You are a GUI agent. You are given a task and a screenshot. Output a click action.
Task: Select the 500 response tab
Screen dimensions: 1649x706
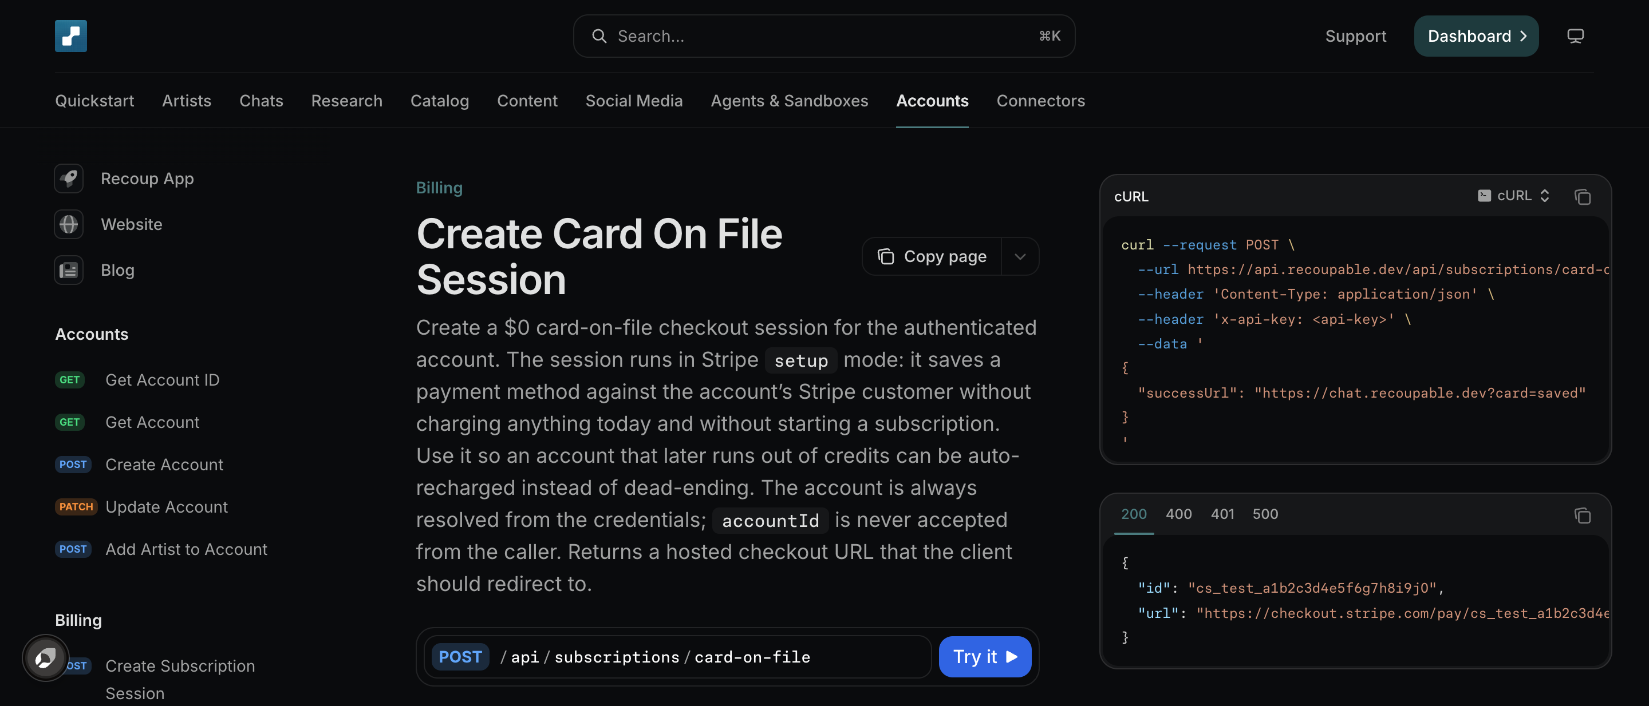(1265, 514)
